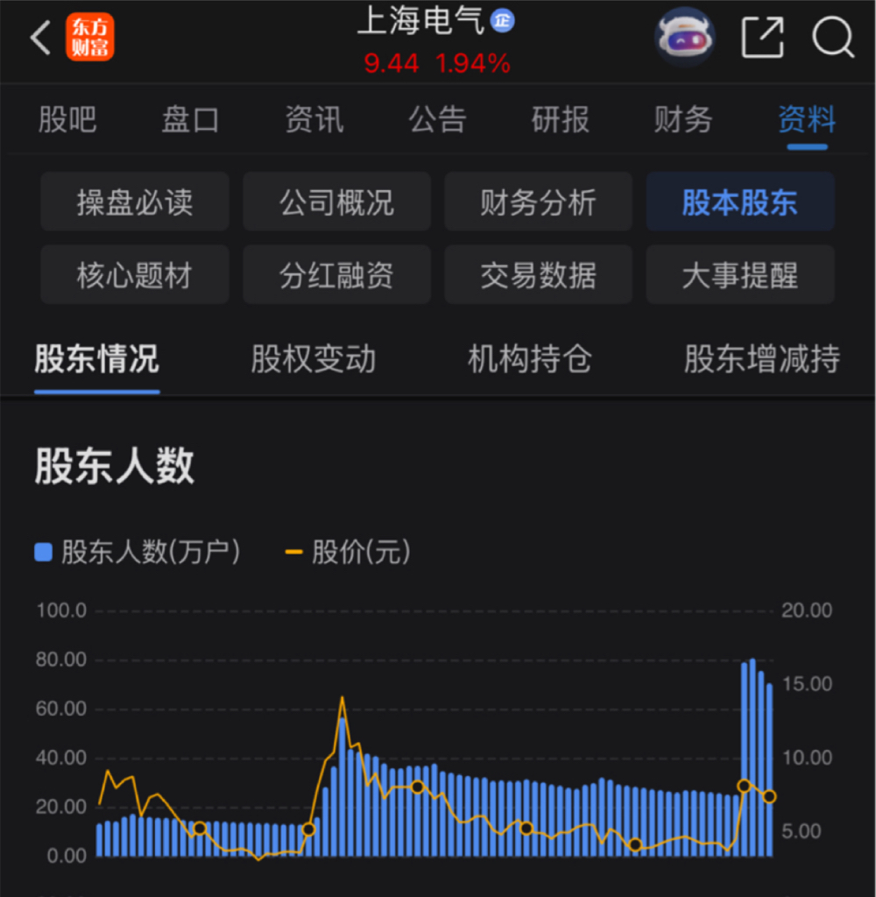
Task: Tap the 操盘必读 button
Action: (x=135, y=202)
